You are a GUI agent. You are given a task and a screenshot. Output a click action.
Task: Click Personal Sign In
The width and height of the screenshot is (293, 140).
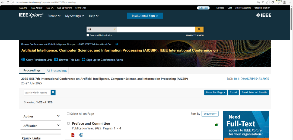pyautogui.click(x=262, y=8)
